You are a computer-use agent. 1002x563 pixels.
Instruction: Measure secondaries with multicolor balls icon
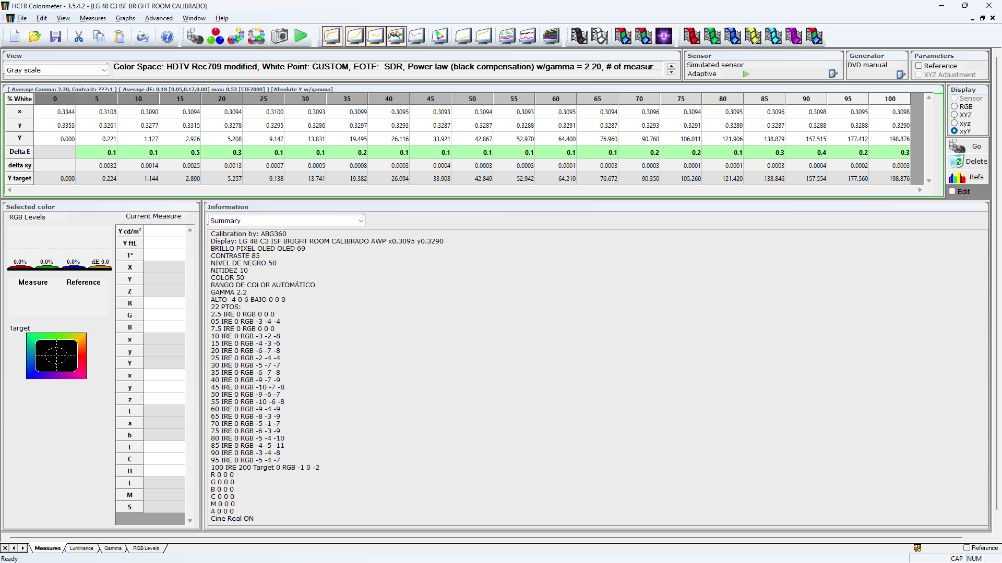click(236, 36)
